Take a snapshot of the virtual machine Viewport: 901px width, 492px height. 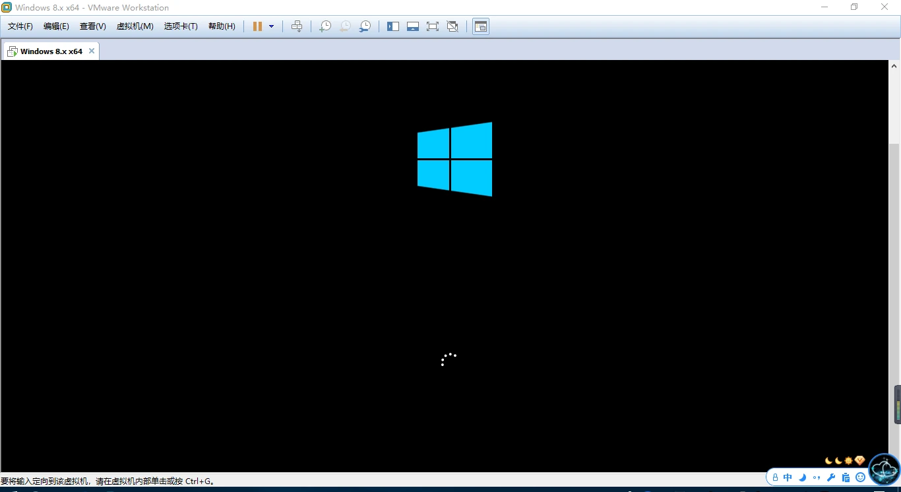point(325,26)
